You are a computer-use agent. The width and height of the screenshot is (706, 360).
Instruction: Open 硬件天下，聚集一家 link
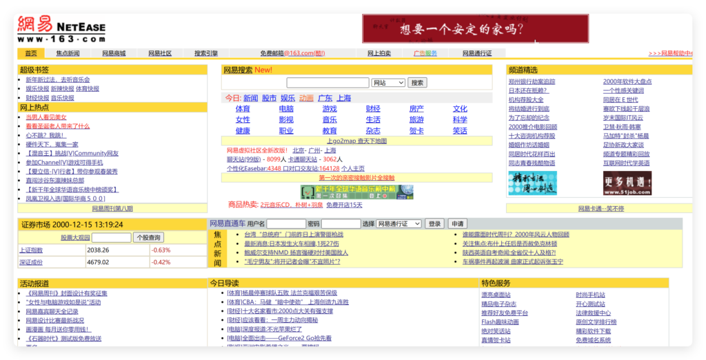pos(52,144)
